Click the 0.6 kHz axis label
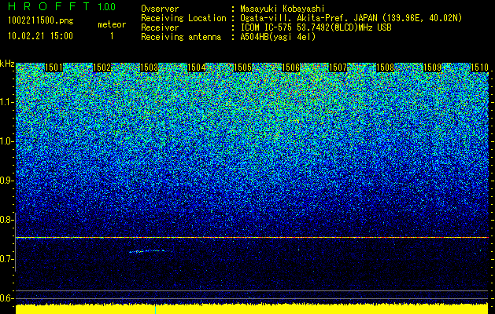The width and height of the screenshot is (495, 314). (6, 298)
